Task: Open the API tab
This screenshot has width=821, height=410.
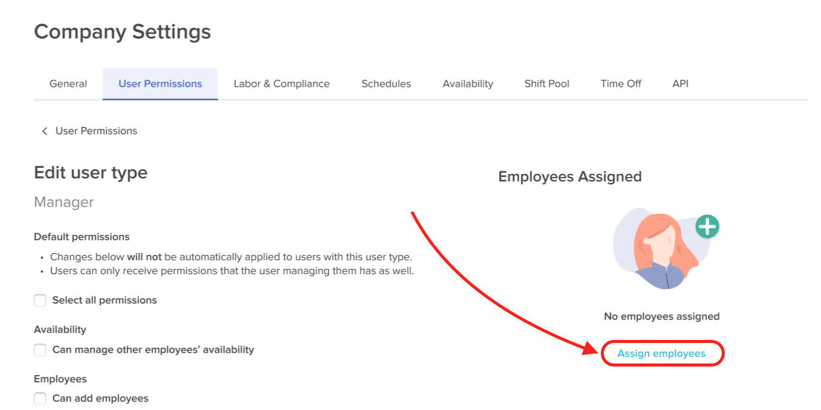Action: (x=681, y=84)
